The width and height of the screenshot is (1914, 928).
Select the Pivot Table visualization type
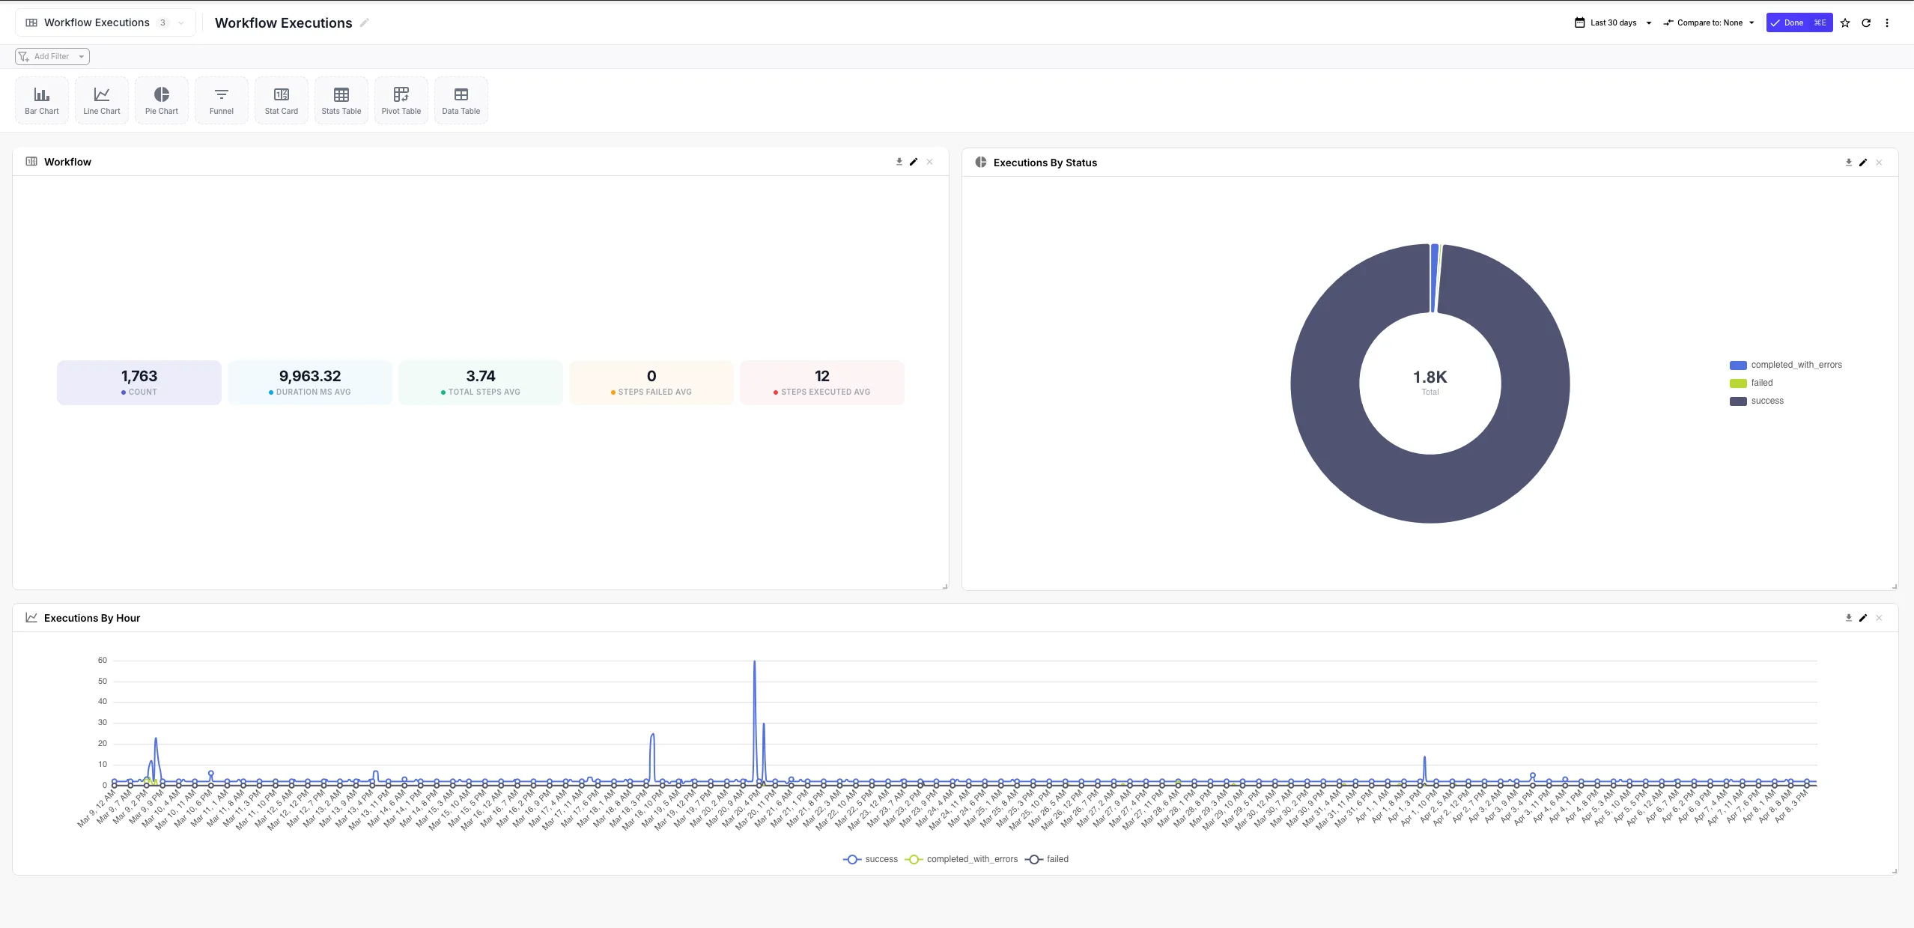(x=401, y=100)
